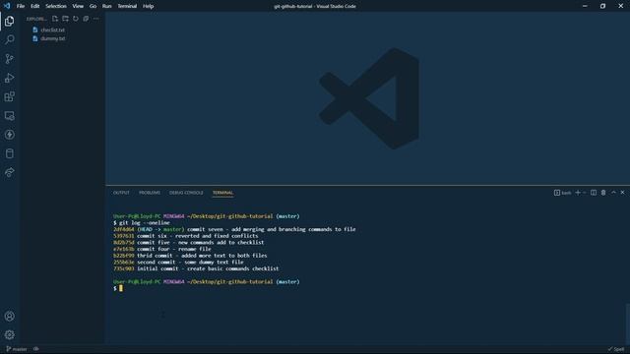The height and width of the screenshot is (354, 630).
Task: Close the terminal panel
Action: pos(623,193)
